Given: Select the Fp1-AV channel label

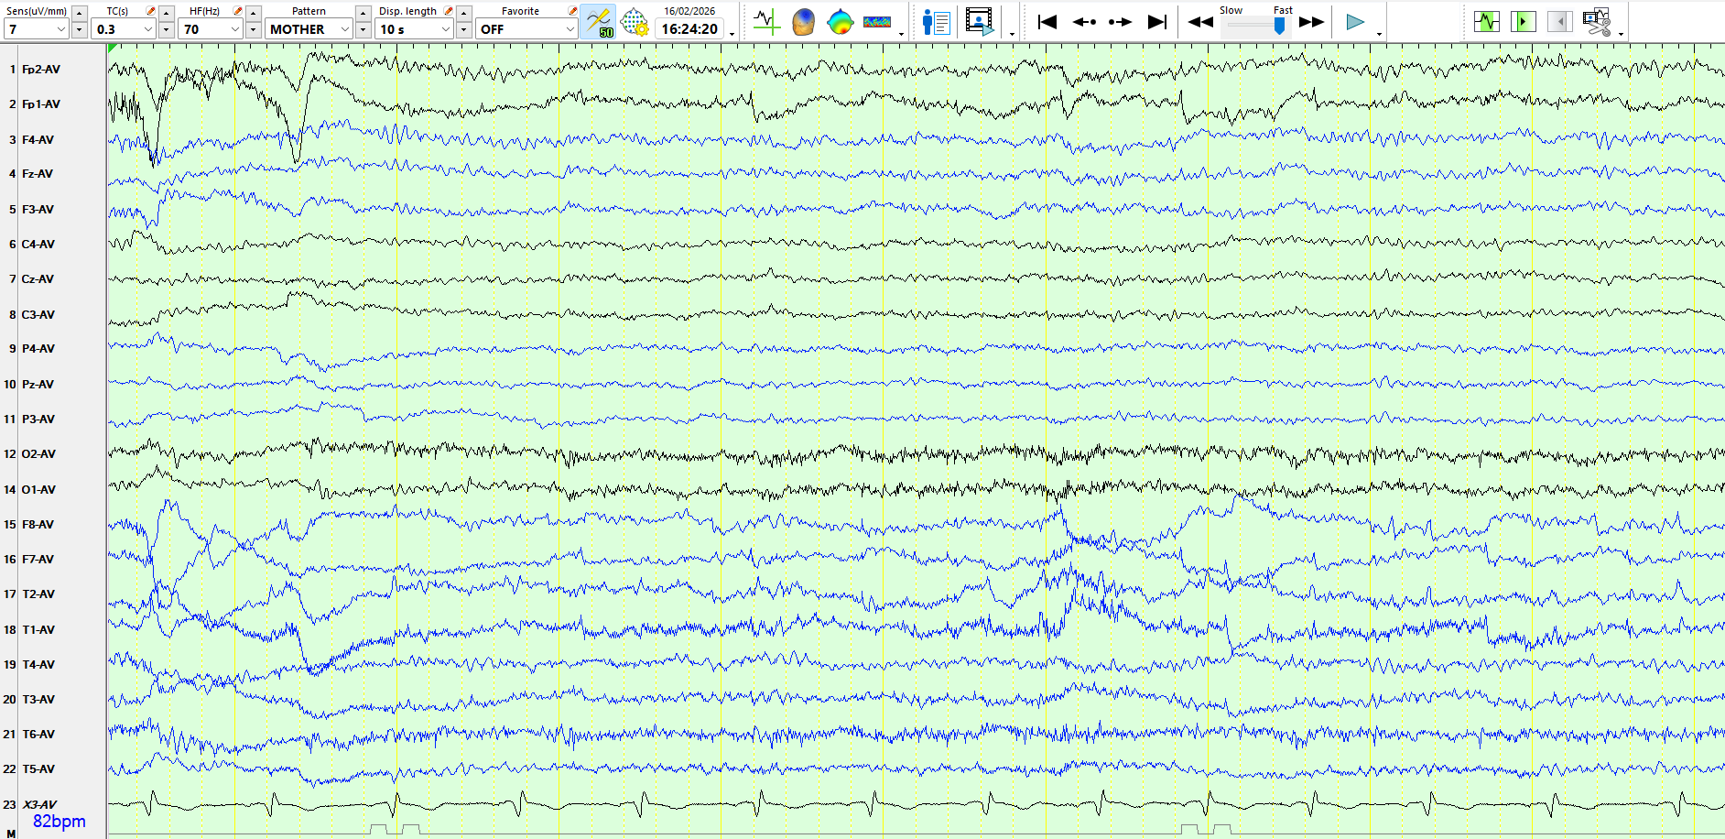Looking at the screenshot, I should pyautogui.click(x=41, y=104).
